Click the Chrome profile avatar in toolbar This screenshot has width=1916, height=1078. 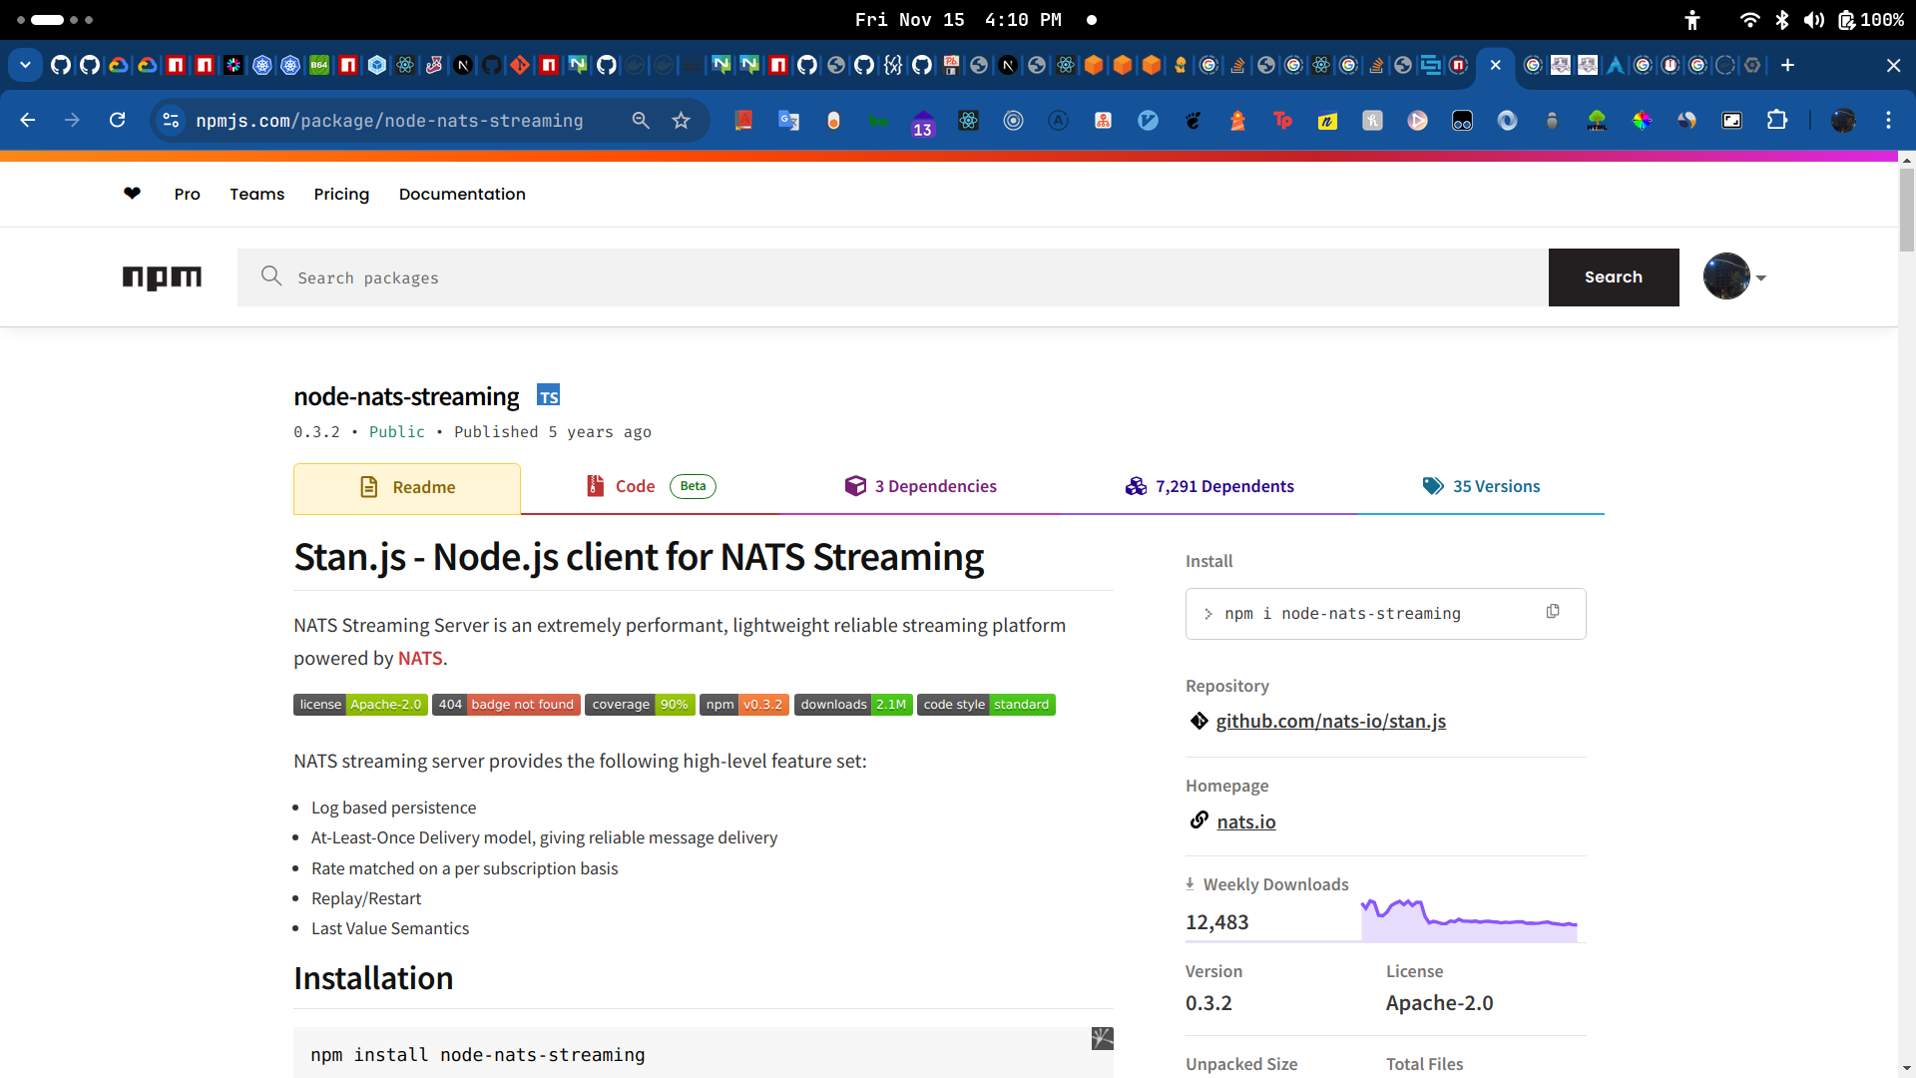pos(1843,120)
